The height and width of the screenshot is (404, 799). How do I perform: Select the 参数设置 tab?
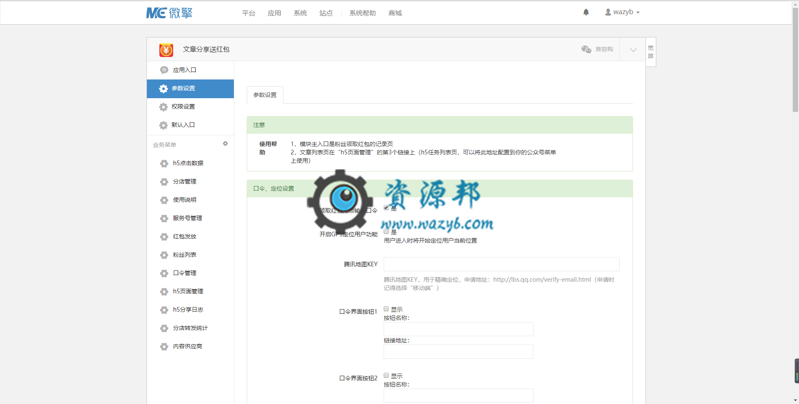point(265,95)
